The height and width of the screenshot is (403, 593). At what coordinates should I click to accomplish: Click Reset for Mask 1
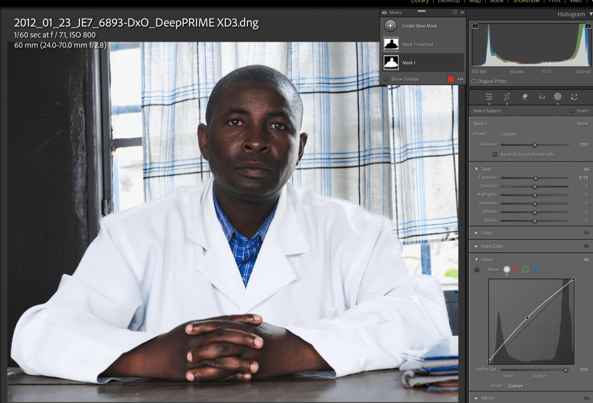[582, 123]
